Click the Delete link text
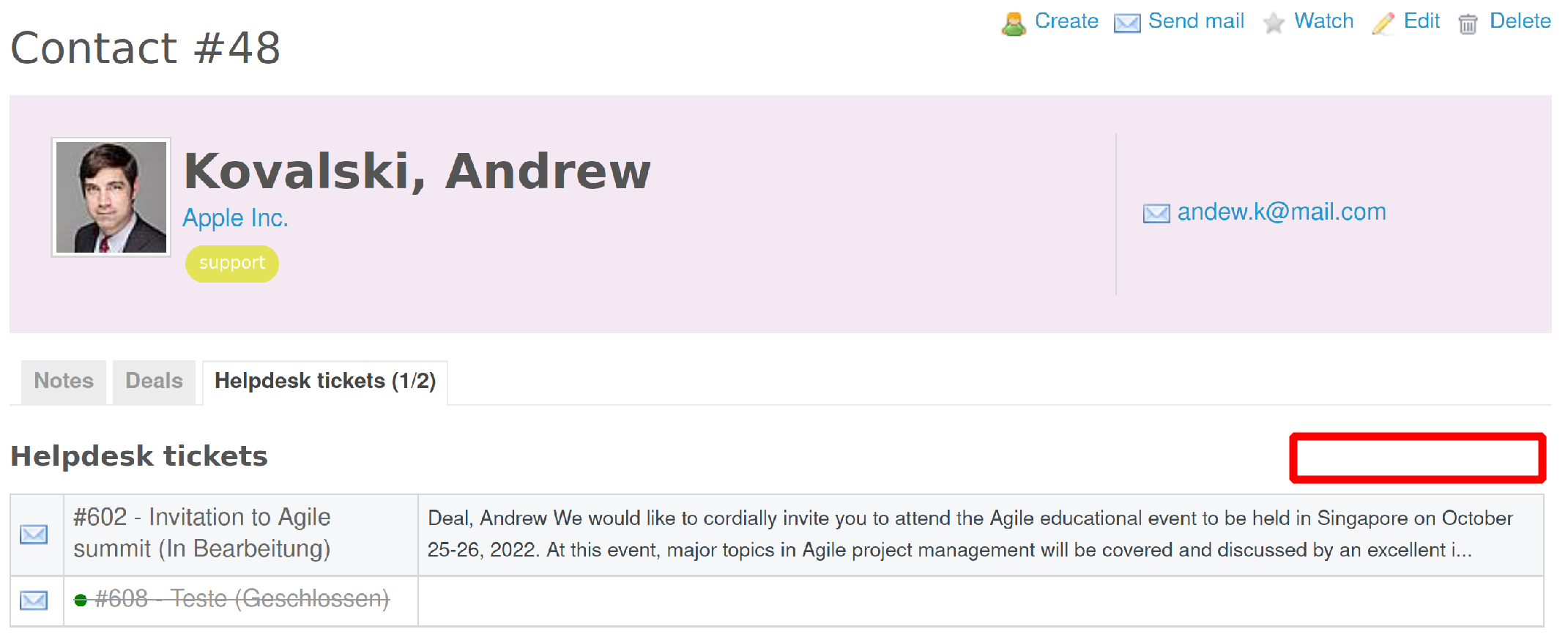 click(x=1520, y=21)
